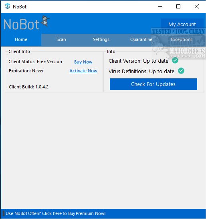Viewport: 206px width, 219px height.
Task: Select the Exceptions tab
Action: coord(182,39)
